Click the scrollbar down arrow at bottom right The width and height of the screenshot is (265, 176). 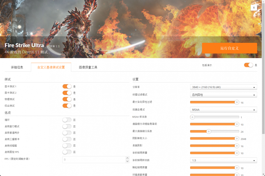[x=263, y=174]
